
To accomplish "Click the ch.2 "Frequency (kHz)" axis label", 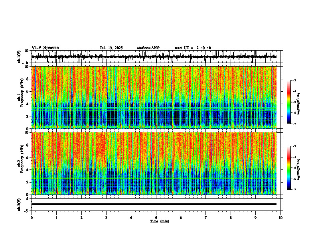I will pyautogui.click(x=22, y=159).
